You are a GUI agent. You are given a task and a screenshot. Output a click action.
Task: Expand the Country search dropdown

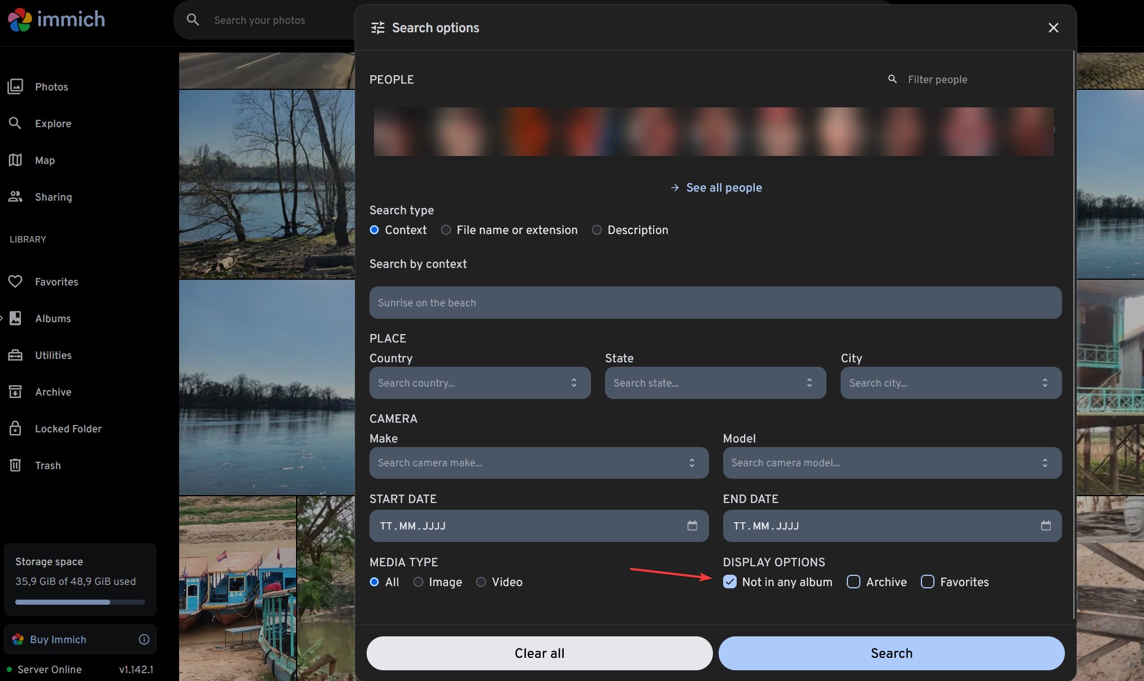(573, 383)
